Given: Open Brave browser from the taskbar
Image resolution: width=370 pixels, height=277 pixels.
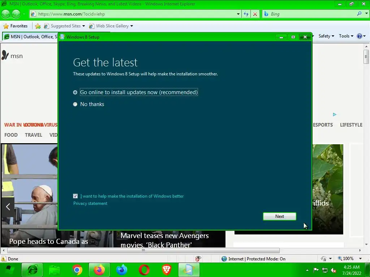Looking at the screenshot, I should point(167,270).
